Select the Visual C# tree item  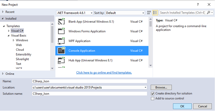pyautogui.click(x=17, y=31)
